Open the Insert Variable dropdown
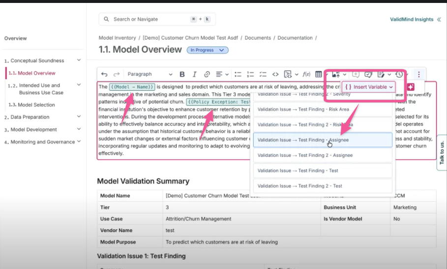447x269 pixels. (x=368, y=87)
